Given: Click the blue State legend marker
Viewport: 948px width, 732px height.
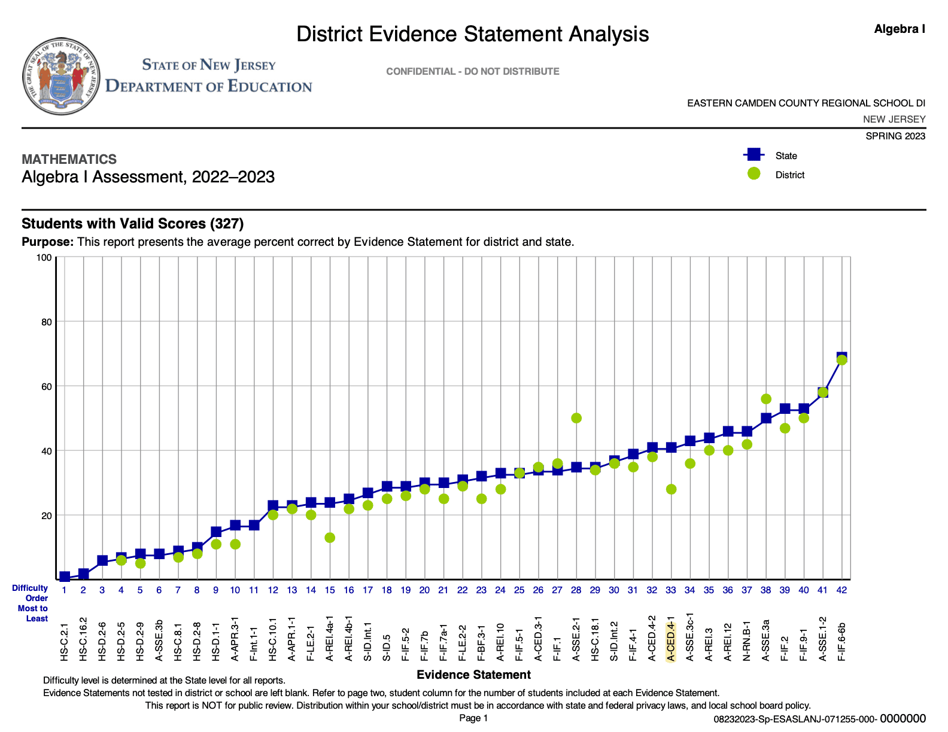Looking at the screenshot, I should pyautogui.click(x=754, y=155).
